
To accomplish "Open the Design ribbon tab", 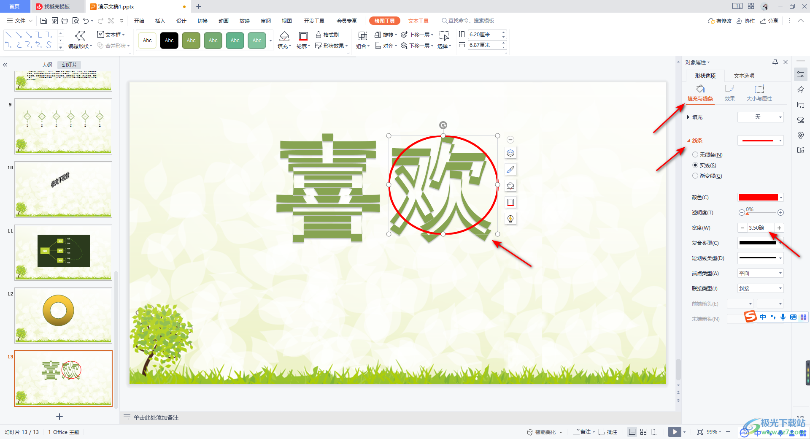I will pyautogui.click(x=181, y=21).
